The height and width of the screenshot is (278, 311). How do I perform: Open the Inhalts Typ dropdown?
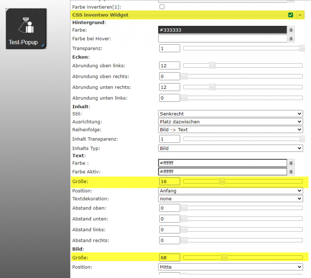click(x=230, y=148)
